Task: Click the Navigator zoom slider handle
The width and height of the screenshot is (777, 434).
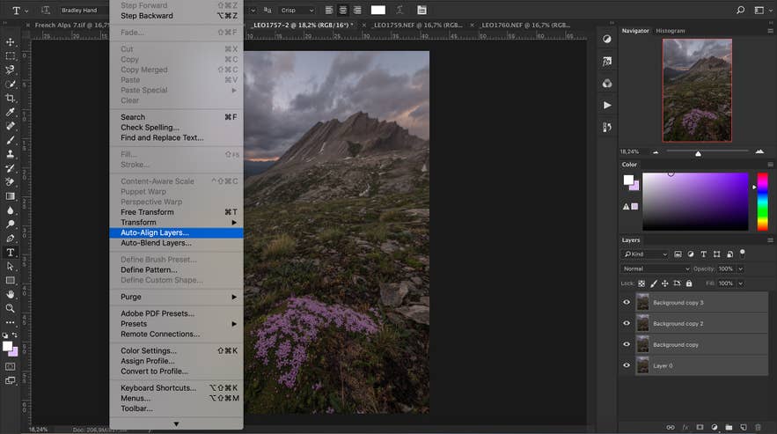Action: pyautogui.click(x=698, y=154)
